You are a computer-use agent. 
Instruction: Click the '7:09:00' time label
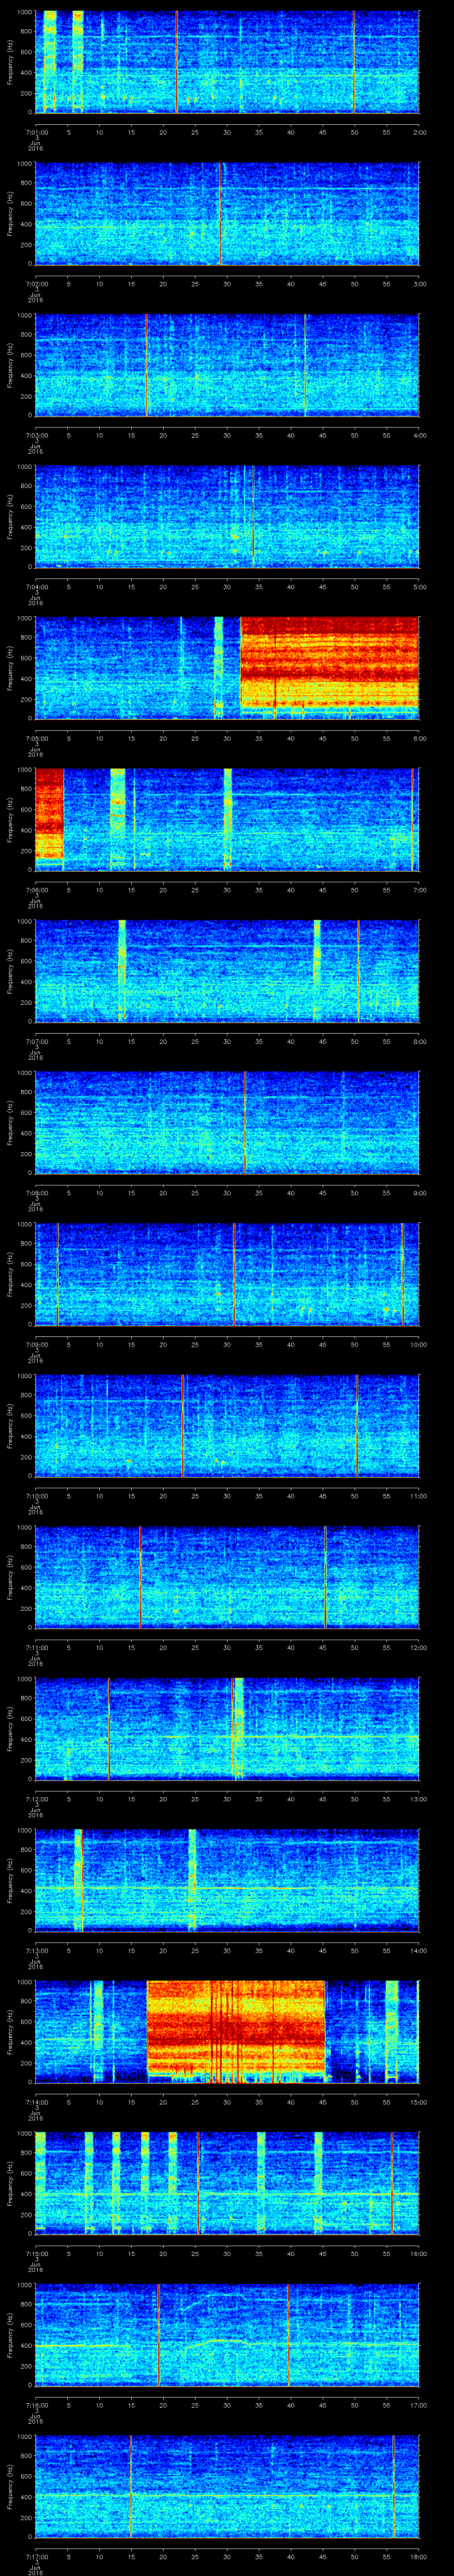[x=36, y=1344]
